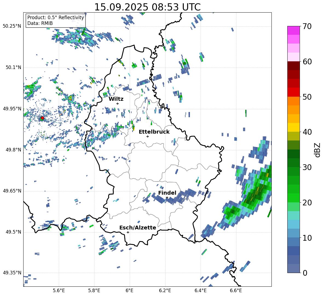The image size is (324, 296).
Task: Click the 6.2°E longitude label
Action: (x=165, y=291)
